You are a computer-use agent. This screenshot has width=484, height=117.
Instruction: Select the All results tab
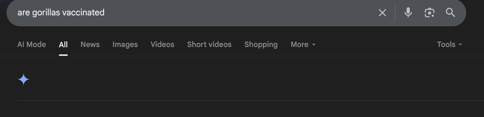(x=63, y=44)
